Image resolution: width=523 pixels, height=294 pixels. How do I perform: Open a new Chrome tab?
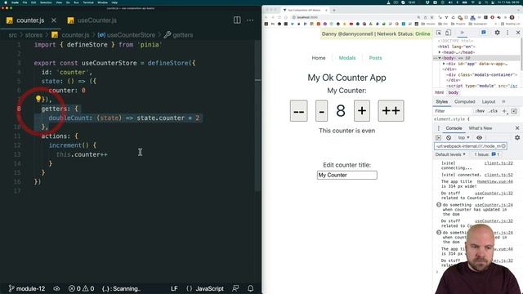334,11
